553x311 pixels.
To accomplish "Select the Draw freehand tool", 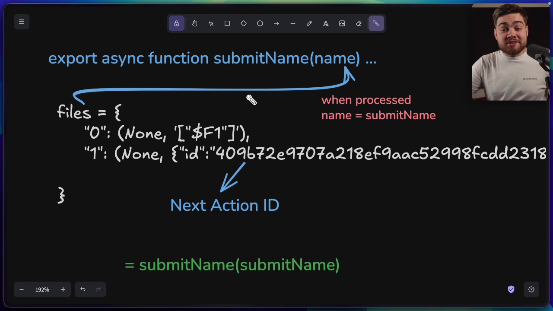I will pos(309,23).
